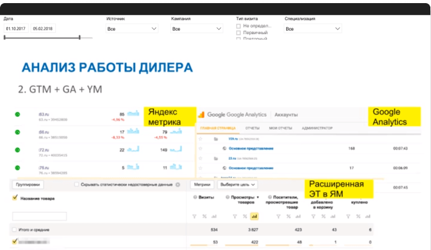
Task: Click the chart icon under куплено column
Action: 368,216
